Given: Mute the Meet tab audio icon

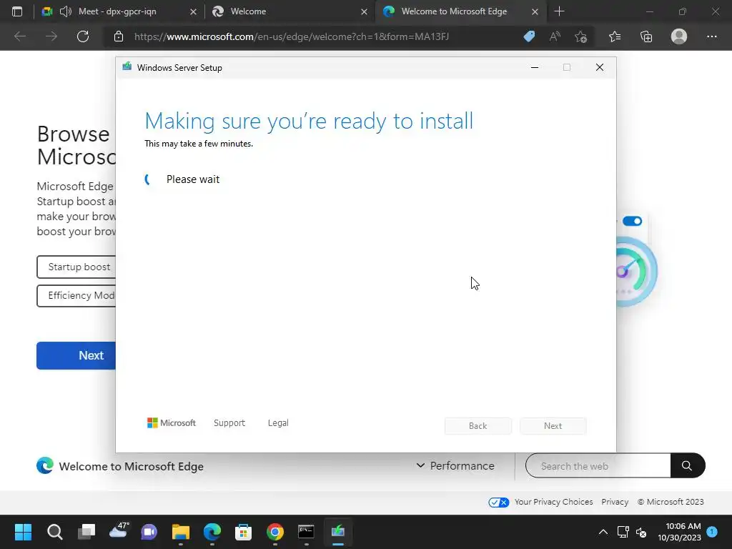Looking at the screenshot, I should coord(65,11).
